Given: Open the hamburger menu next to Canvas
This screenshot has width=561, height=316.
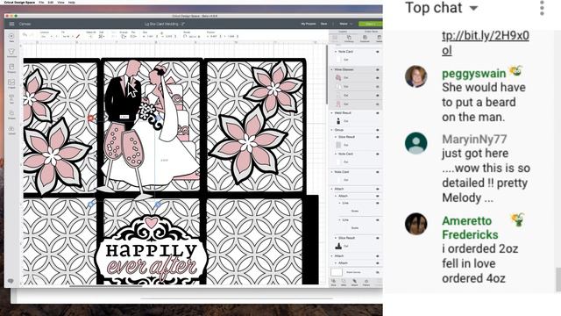Looking at the screenshot, I should coord(11,24).
